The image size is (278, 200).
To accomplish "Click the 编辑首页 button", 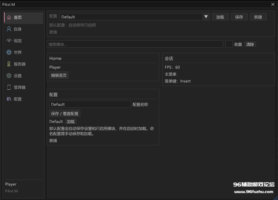I will pyautogui.click(x=59, y=75).
